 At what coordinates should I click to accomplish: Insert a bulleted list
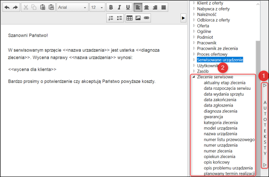(119, 18)
